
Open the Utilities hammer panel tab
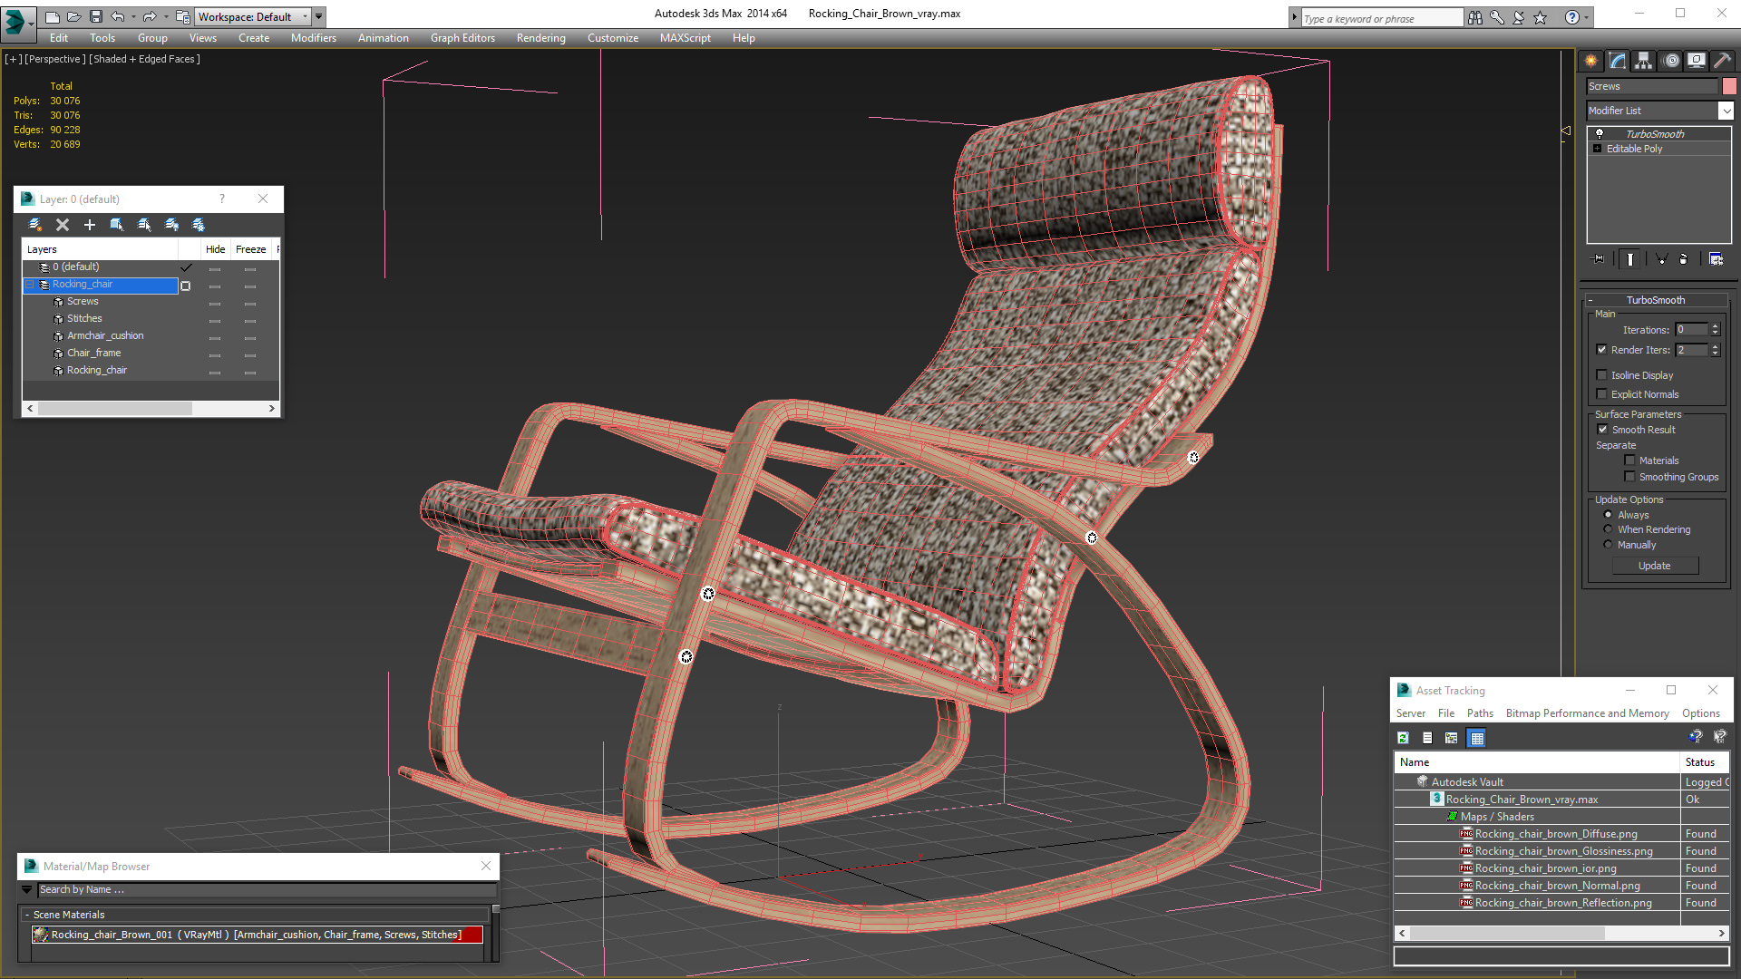[x=1722, y=61]
